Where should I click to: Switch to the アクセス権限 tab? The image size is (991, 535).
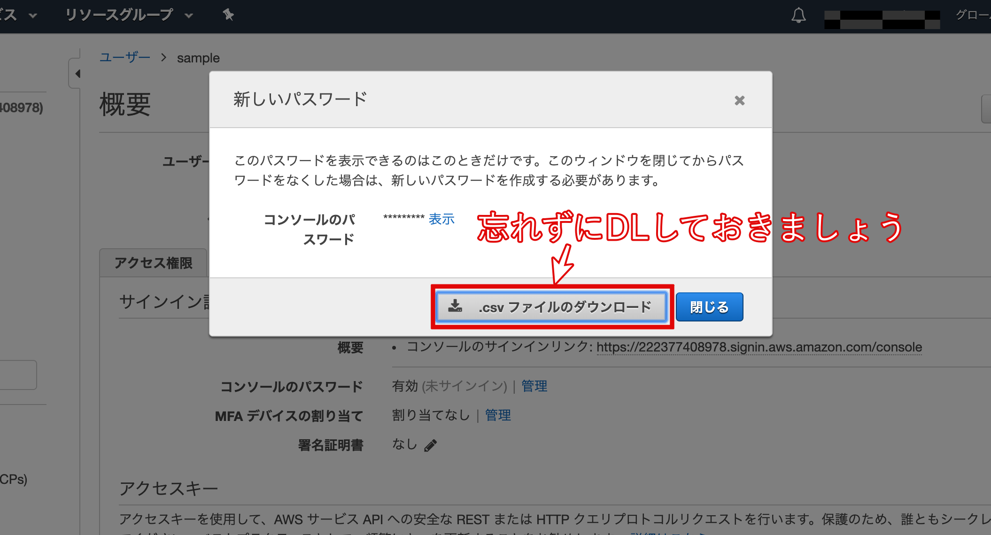click(153, 263)
